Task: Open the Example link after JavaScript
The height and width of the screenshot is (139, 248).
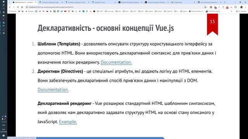Action: click(x=68, y=122)
